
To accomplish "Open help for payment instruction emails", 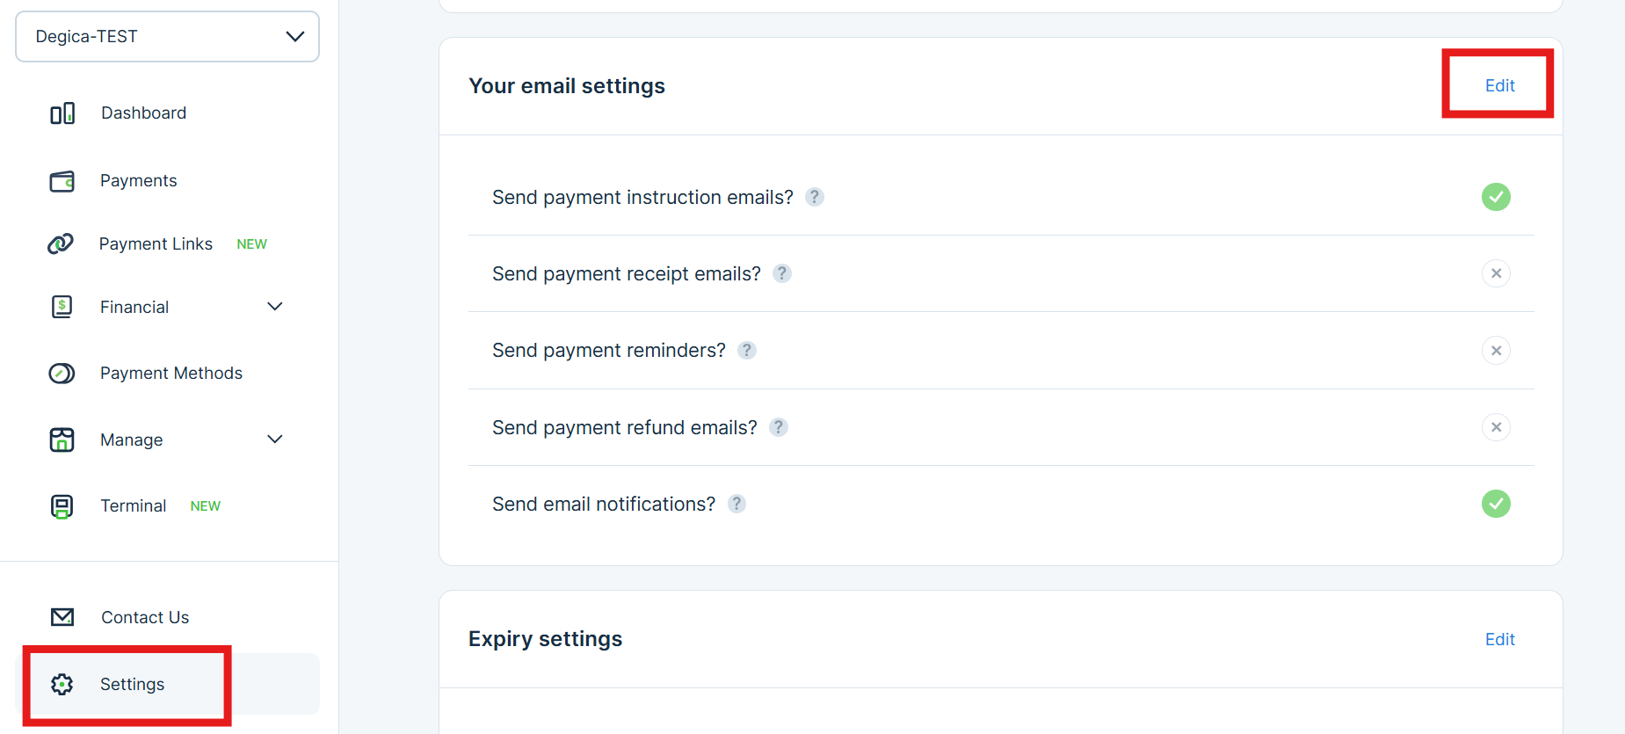I will click(815, 197).
